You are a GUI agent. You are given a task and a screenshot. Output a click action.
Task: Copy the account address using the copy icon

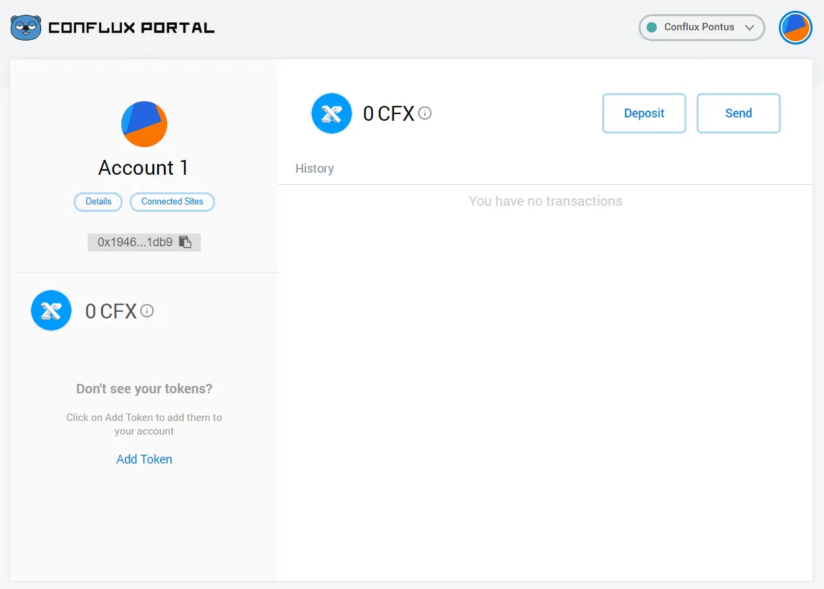[186, 242]
